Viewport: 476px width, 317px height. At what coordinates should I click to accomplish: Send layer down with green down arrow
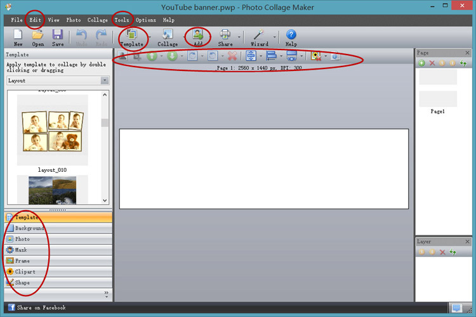click(x=172, y=56)
